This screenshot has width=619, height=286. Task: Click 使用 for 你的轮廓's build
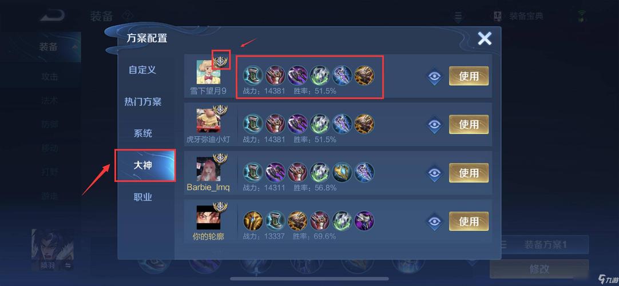pyautogui.click(x=469, y=221)
